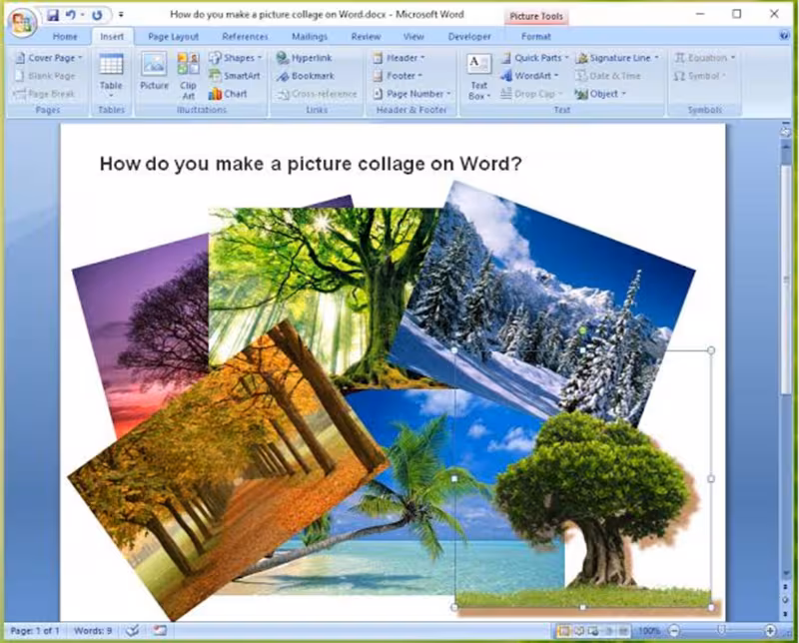Viewport: 799px width, 643px height.
Task: Save document from Quick Access toolbar
Action: (x=53, y=15)
